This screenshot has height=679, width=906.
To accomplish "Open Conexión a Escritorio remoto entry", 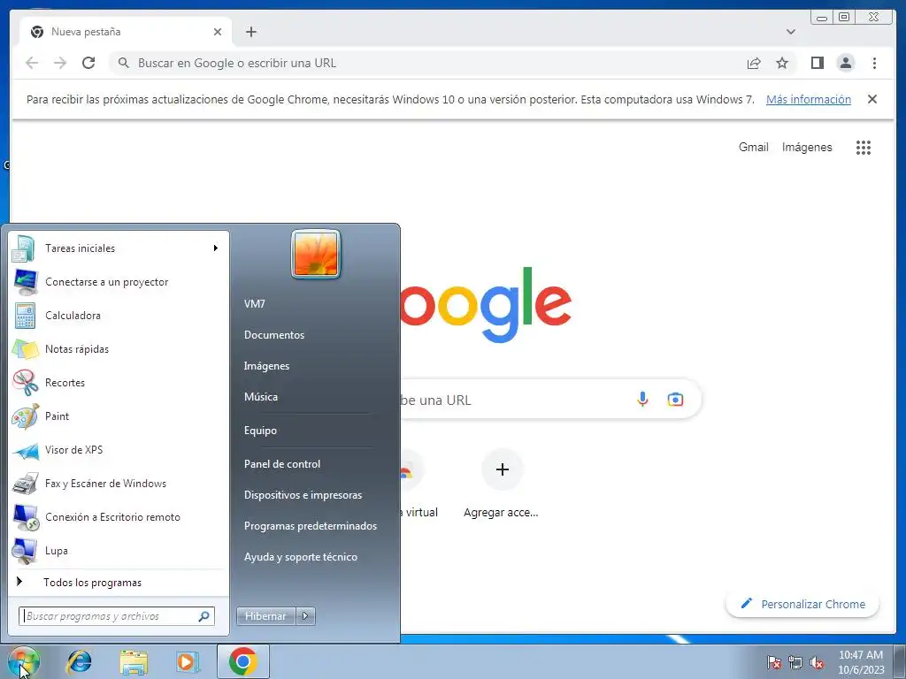I will [x=119, y=516].
